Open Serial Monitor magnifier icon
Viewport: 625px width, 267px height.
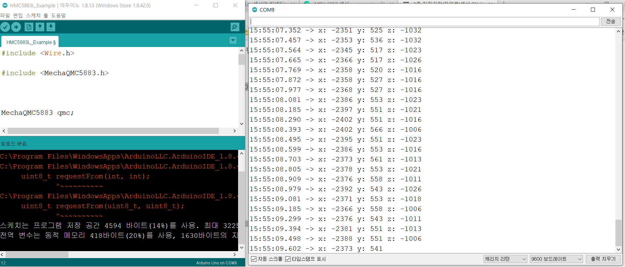point(235,27)
